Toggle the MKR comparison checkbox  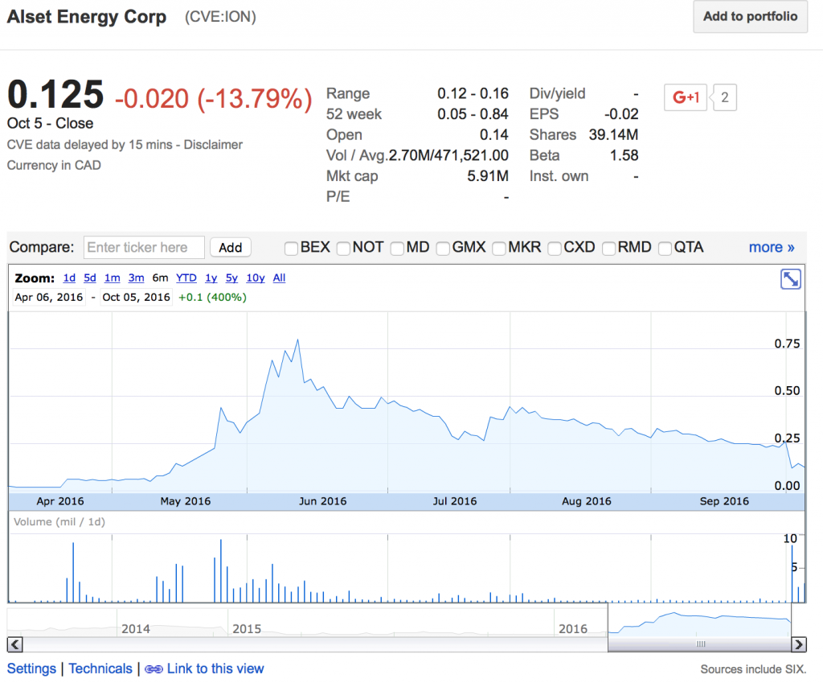coord(499,248)
